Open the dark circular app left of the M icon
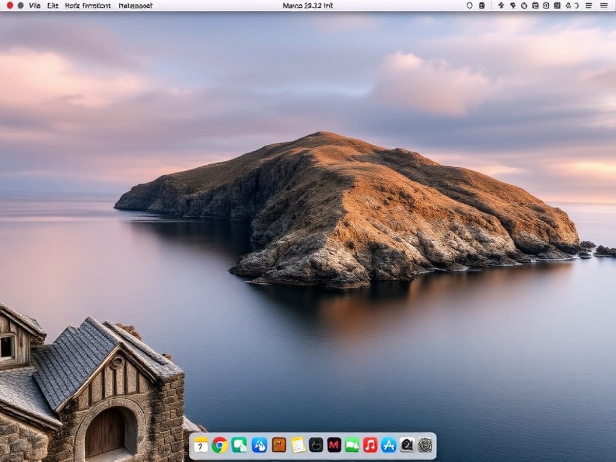Viewport: 616px width, 462px height. coord(316,446)
